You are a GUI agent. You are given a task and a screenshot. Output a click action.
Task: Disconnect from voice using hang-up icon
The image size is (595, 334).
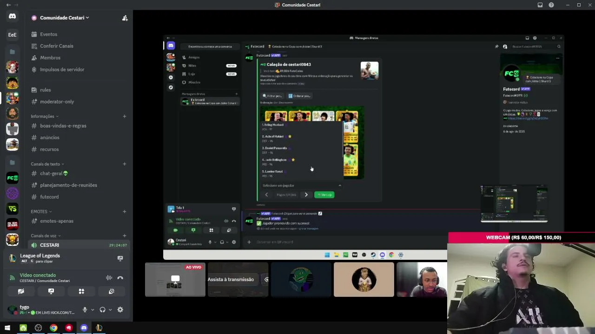(x=120, y=278)
